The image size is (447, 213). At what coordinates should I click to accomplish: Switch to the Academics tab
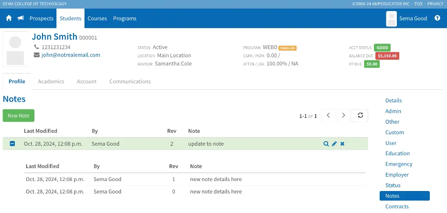(51, 82)
